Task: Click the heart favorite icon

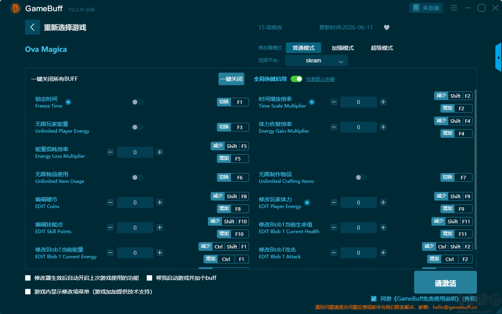Action: (x=387, y=27)
